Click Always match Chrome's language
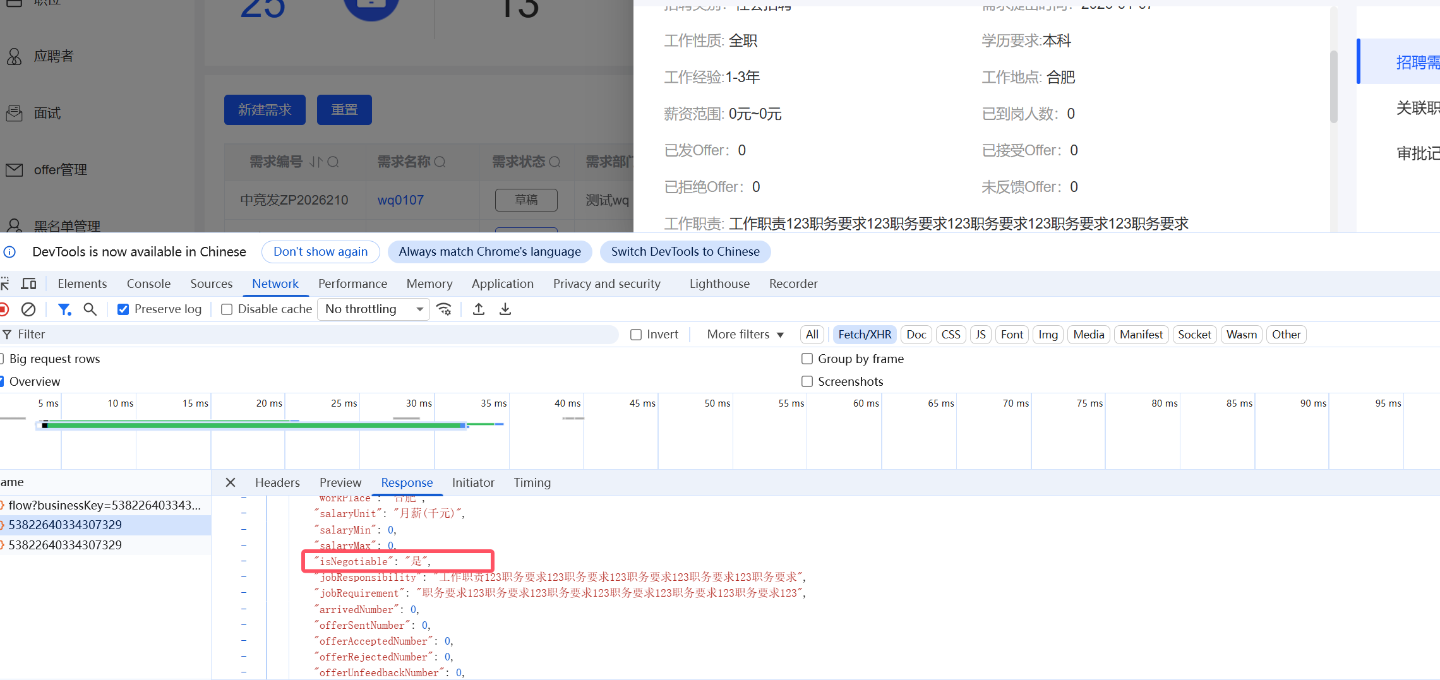1440x680 pixels. point(490,252)
